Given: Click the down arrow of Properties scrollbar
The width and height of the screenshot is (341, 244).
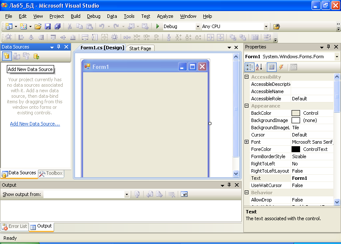Looking at the screenshot, I should pyautogui.click(x=337, y=202).
